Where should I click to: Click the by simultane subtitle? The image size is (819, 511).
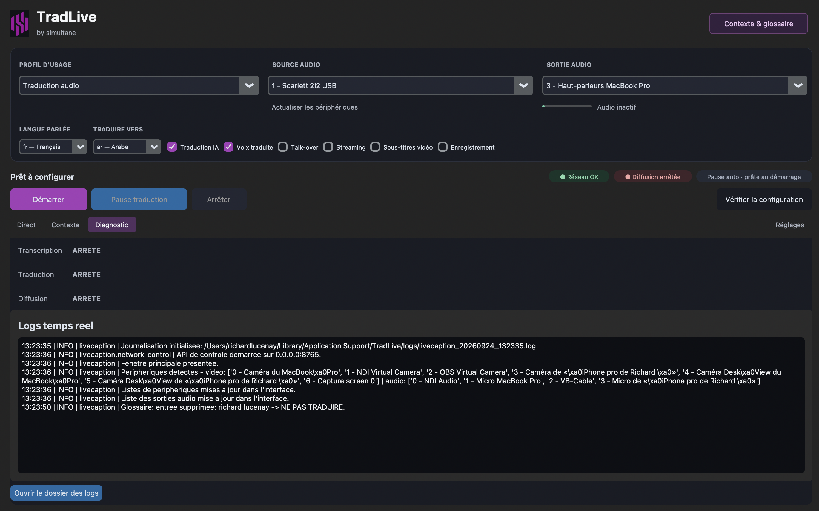[56, 33]
